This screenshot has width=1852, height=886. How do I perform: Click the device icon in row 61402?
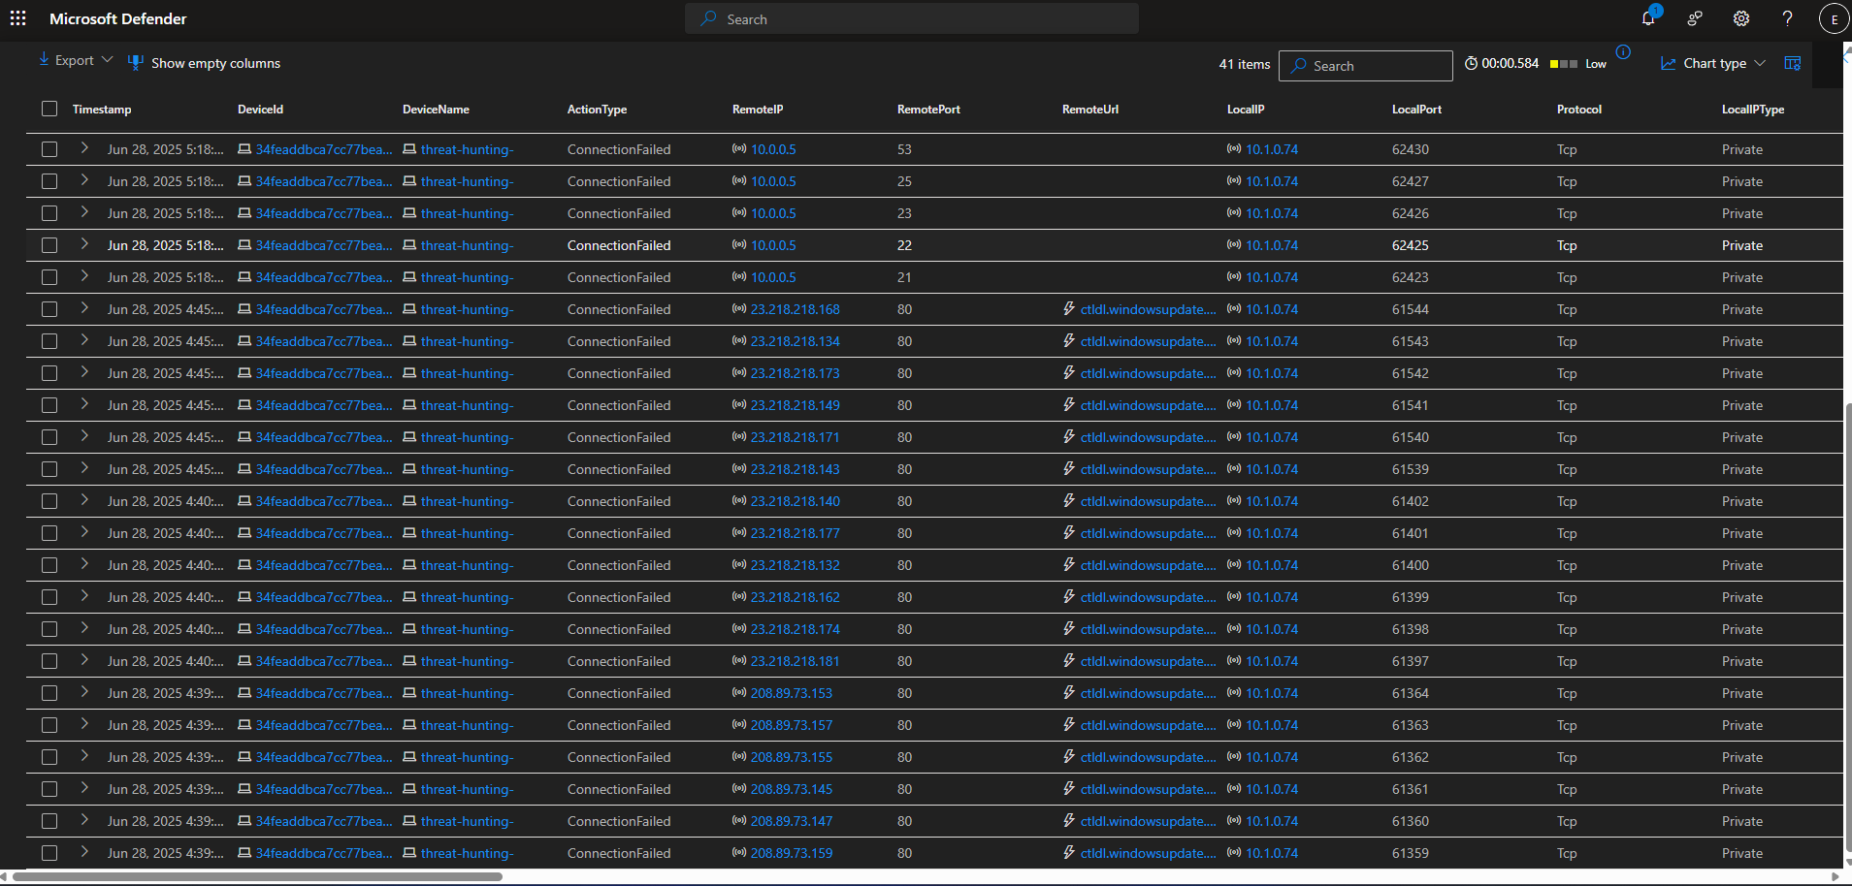click(x=244, y=501)
